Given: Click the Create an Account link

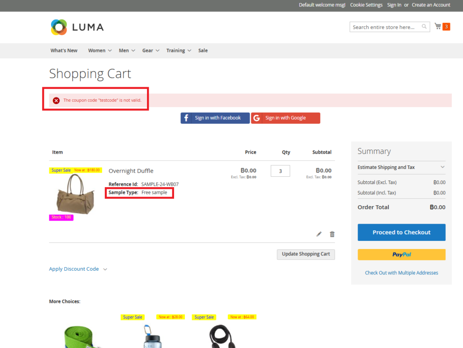Looking at the screenshot, I should tap(430, 5).
